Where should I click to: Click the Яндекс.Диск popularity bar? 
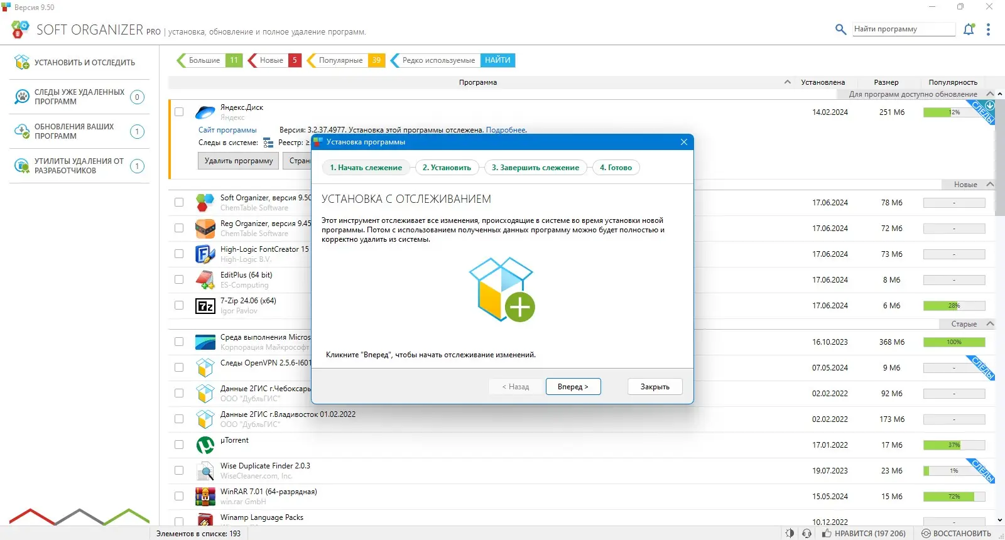[x=954, y=112]
